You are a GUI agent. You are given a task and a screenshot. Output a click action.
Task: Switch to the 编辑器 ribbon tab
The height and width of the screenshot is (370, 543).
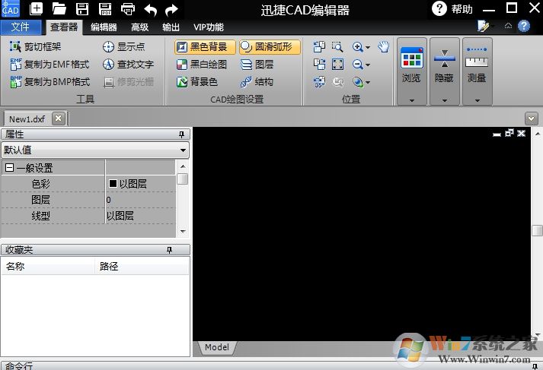(104, 27)
